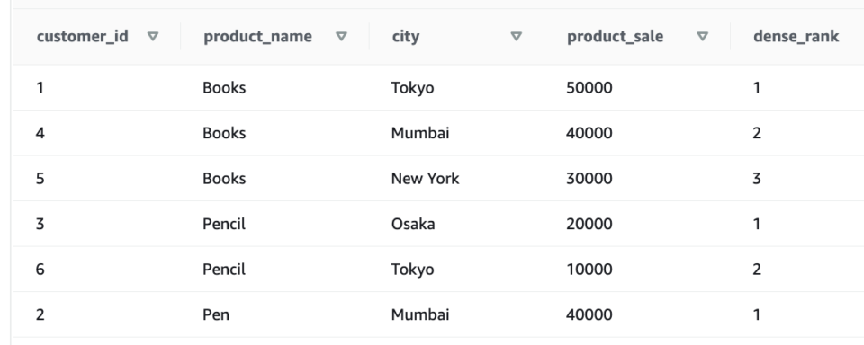
Task: Select the Tokyo cell in first row
Action: [x=413, y=87]
